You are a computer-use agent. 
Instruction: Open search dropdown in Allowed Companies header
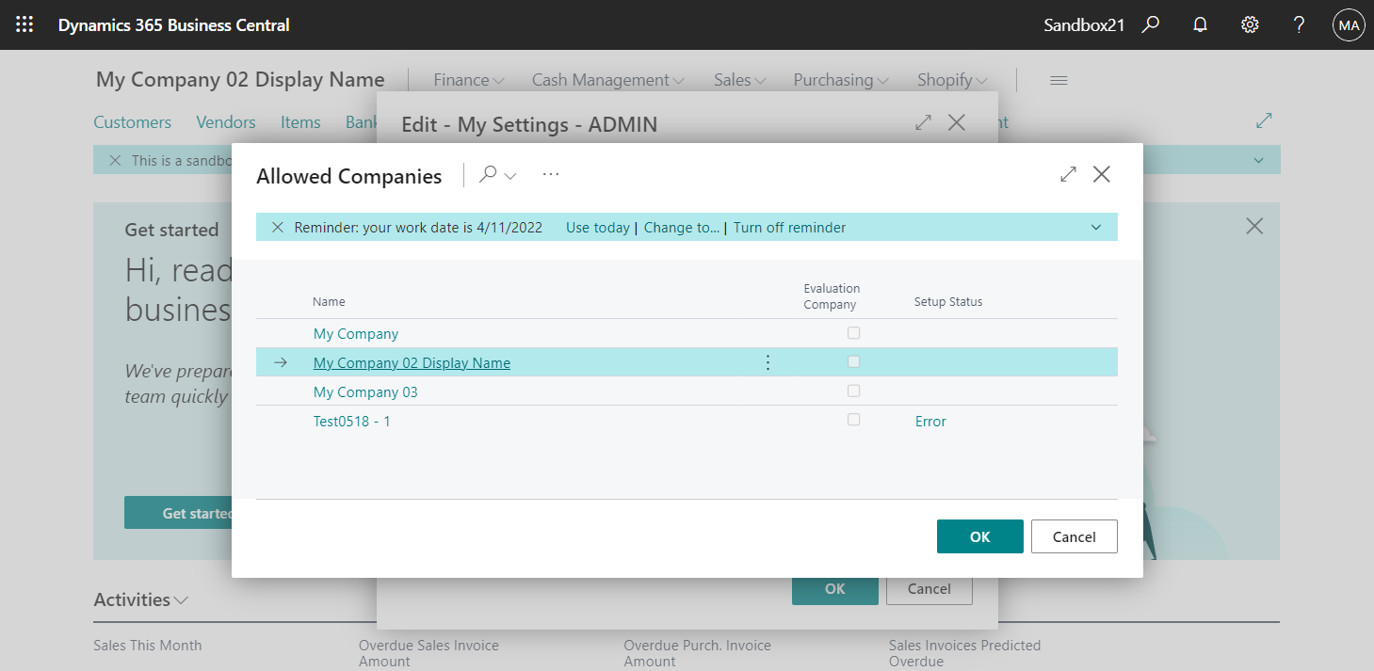click(498, 175)
